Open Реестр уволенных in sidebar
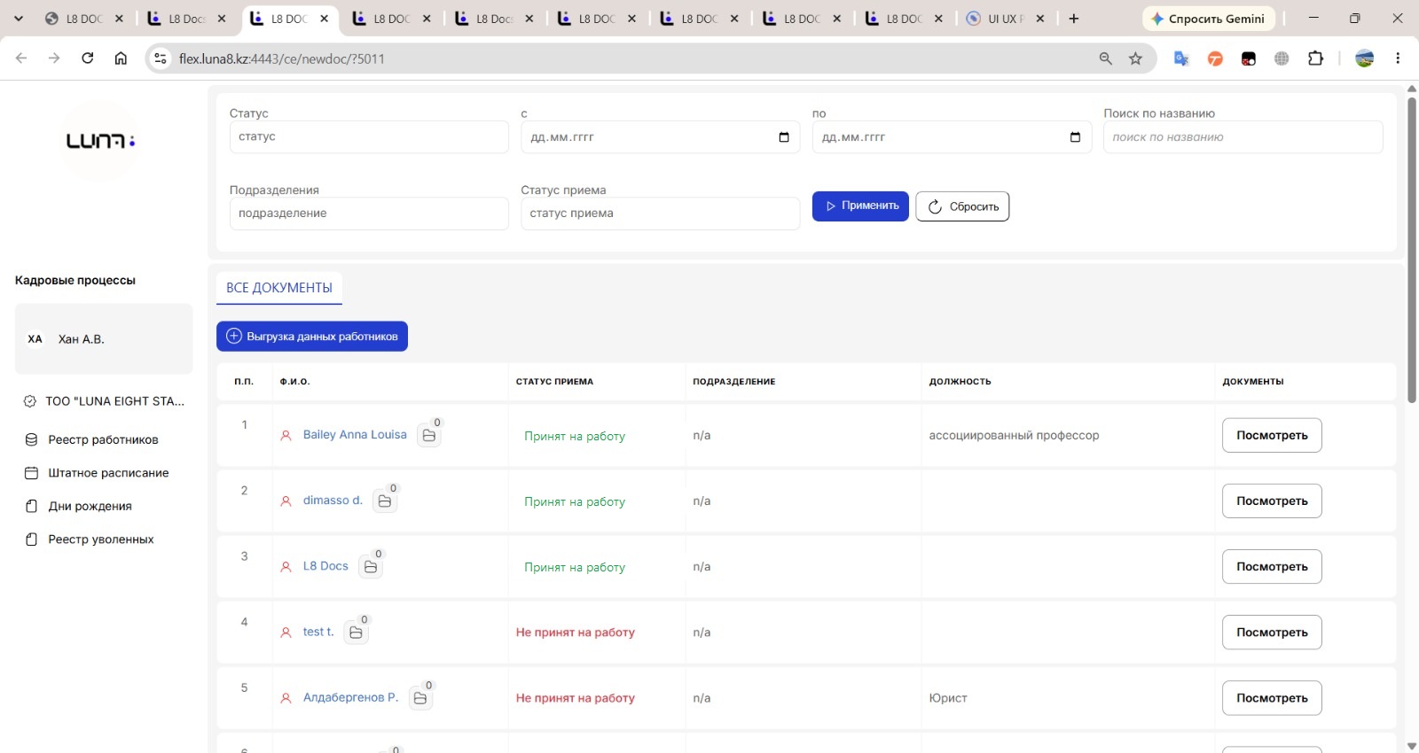This screenshot has height=753, width=1419. click(100, 540)
